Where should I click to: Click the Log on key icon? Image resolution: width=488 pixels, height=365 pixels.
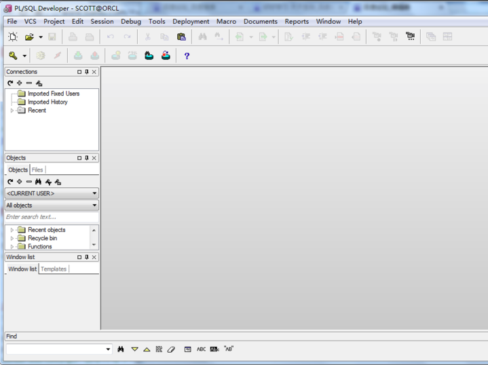point(13,56)
